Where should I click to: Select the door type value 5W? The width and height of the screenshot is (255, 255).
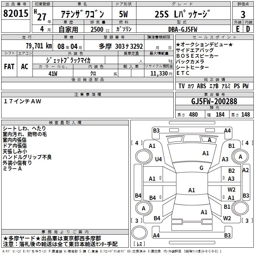pos(123,14)
